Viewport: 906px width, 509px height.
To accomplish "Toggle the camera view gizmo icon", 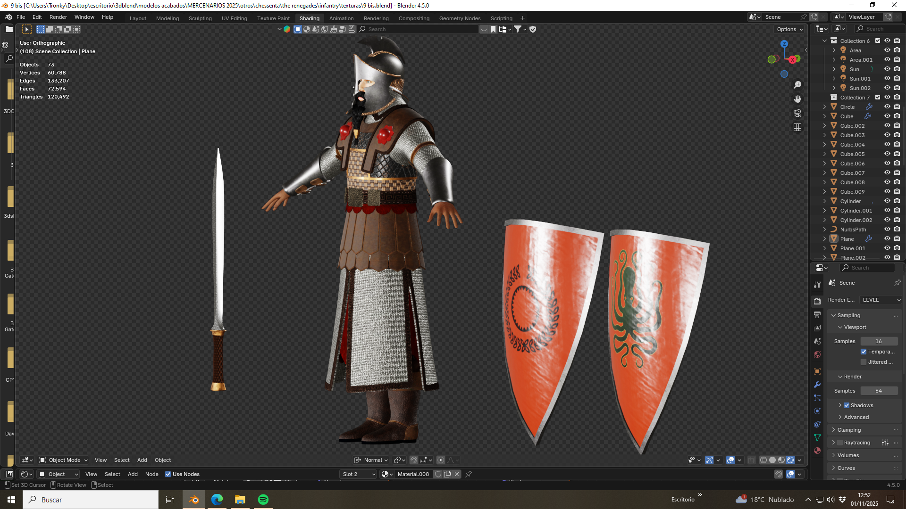I will [797, 113].
